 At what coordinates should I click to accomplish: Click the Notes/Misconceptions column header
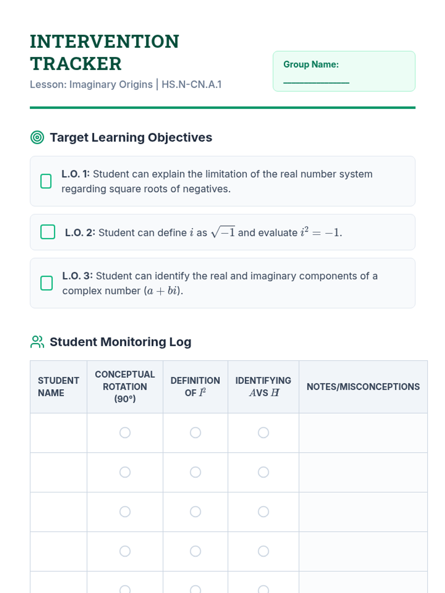click(363, 387)
